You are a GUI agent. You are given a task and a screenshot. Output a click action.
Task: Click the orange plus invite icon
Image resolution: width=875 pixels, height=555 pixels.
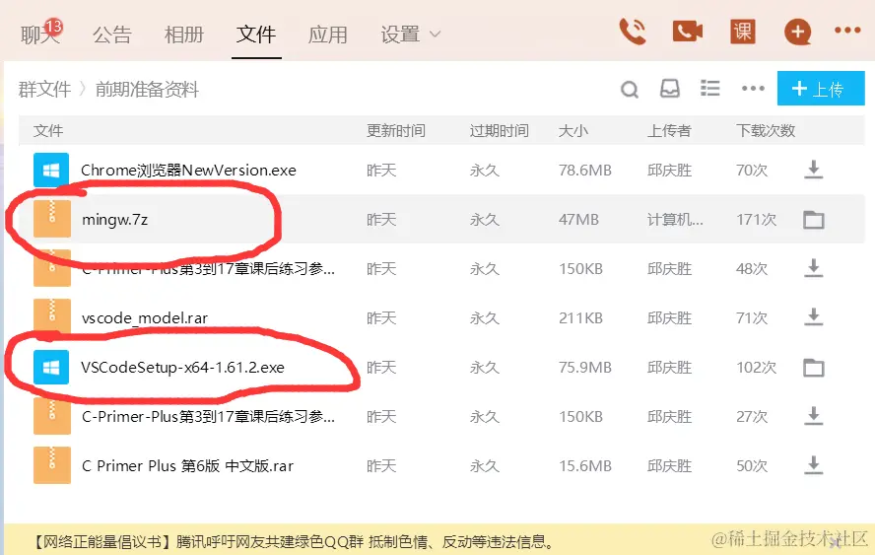pyautogui.click(x=797, y=32)
